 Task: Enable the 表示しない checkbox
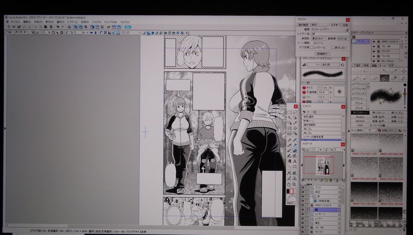pyautogui.click(x=333, y=47)
